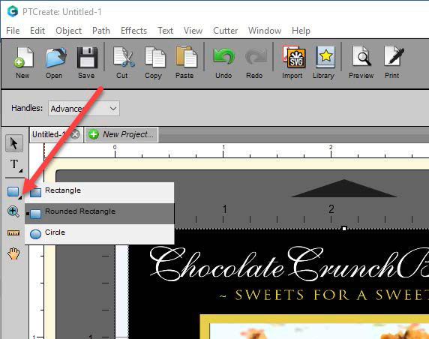Open the Library star icon
Image resolution: width=429 pixels, height=339 pixels.
tap(325, 57)
